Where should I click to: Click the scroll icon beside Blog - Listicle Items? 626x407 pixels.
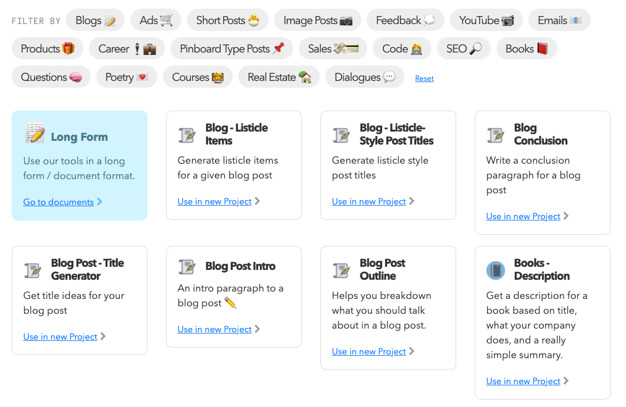[187, 135]
